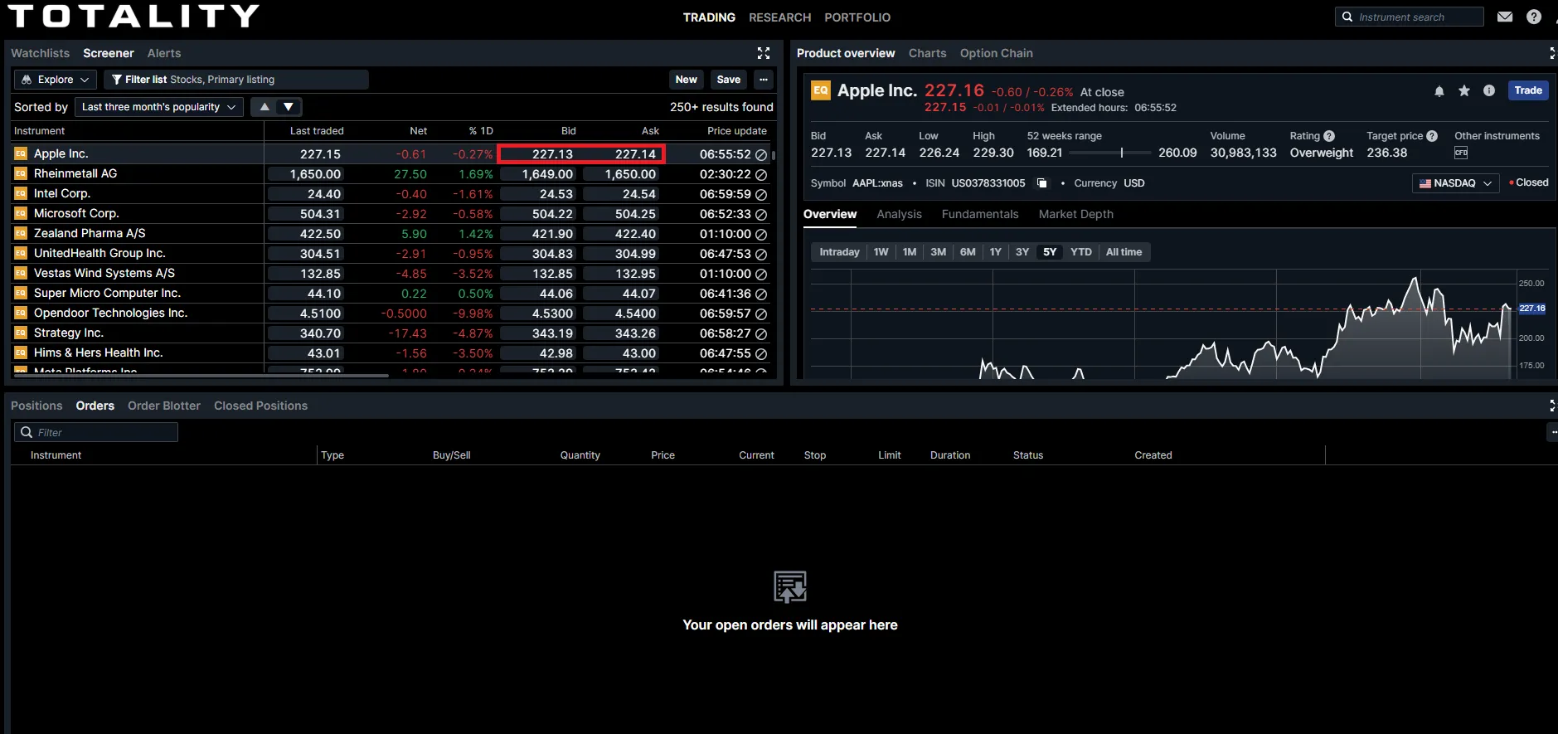
Task: Switch to PORTFOLIO top menu
Action: (857, 17)
